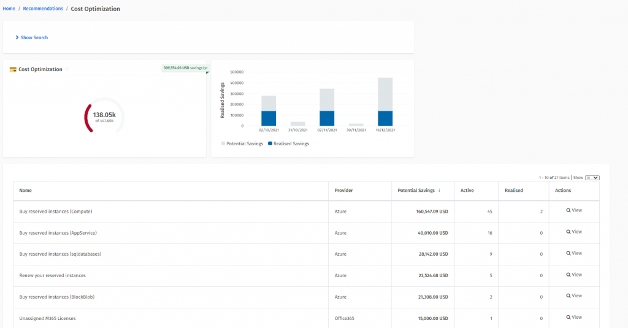Image resolution: width=628 pixels, height=328 pixels.
Task: Open the Recommendations breadcrumb link
Action: [43, 9]
